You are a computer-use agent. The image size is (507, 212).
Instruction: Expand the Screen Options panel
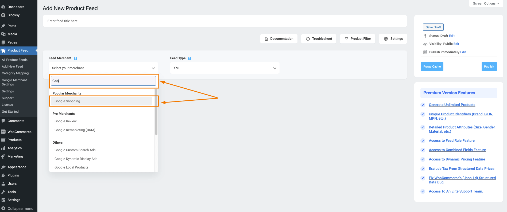[486, 3]
